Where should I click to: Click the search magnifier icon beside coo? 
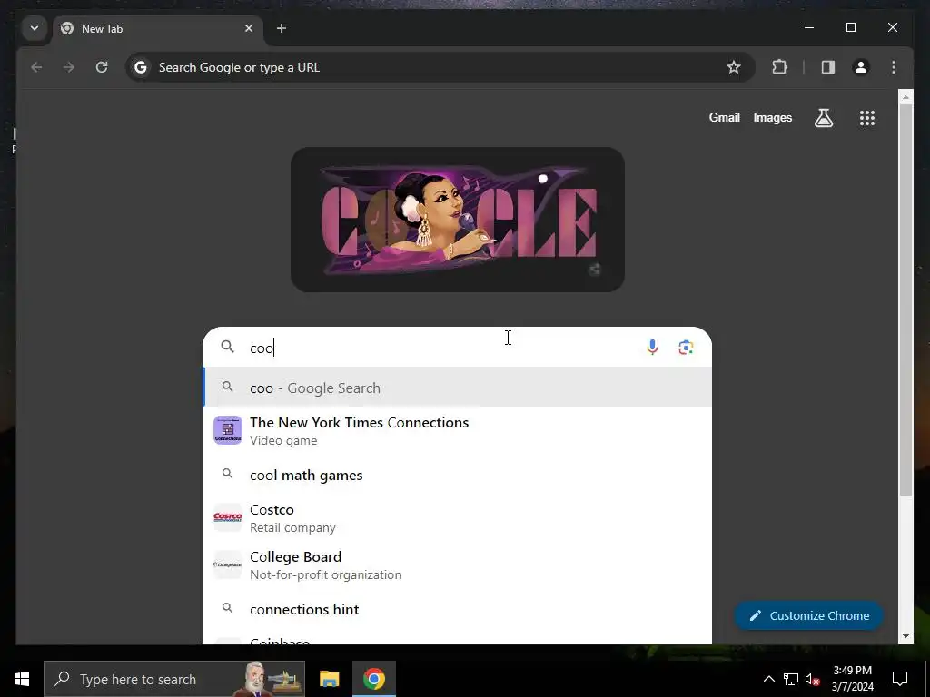coord(228,347)
